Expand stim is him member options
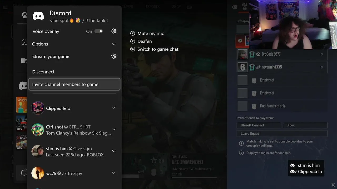Screen dimensions: 337x189 click(114, 151)
